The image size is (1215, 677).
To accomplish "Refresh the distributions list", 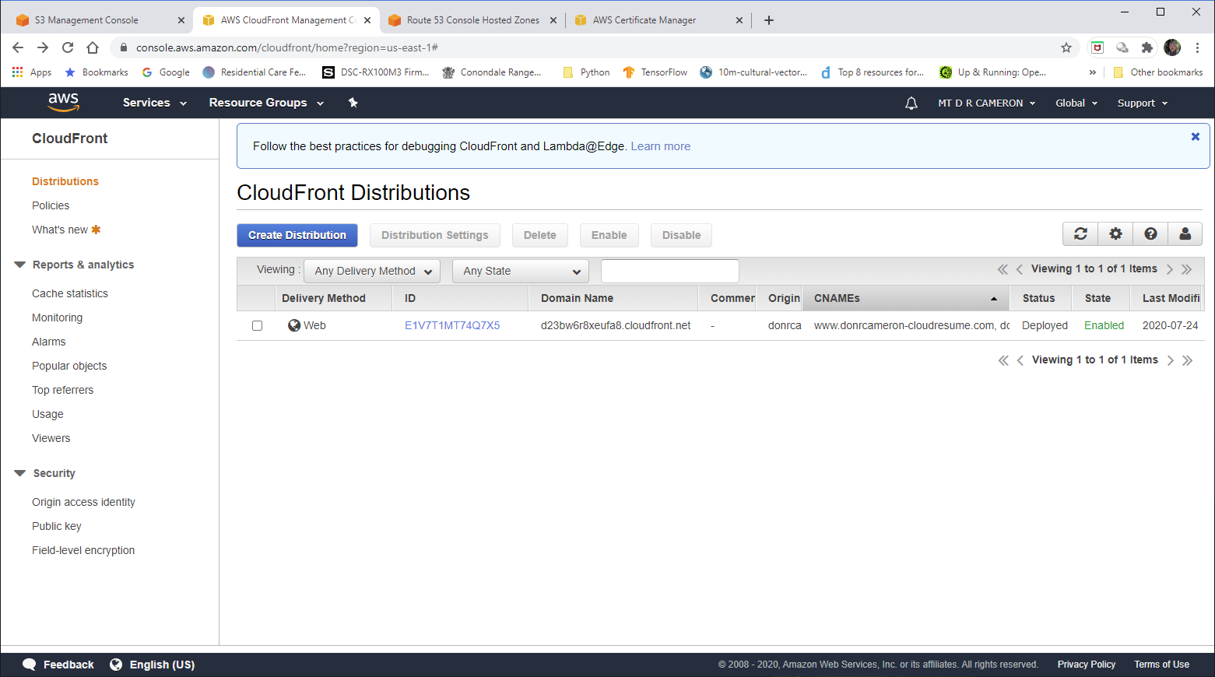I will (1080, 233).
